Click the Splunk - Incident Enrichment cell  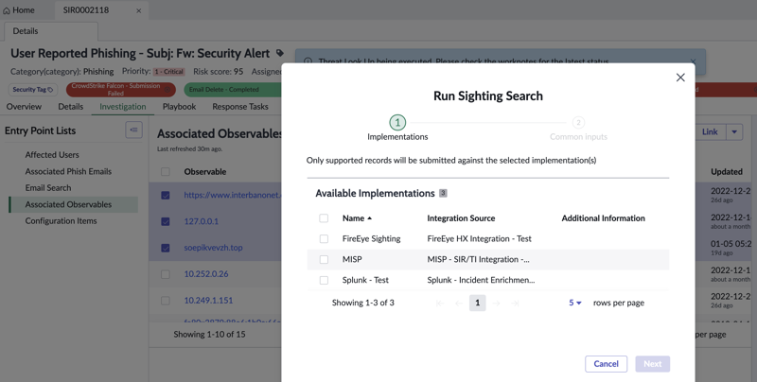coord(481,280)
